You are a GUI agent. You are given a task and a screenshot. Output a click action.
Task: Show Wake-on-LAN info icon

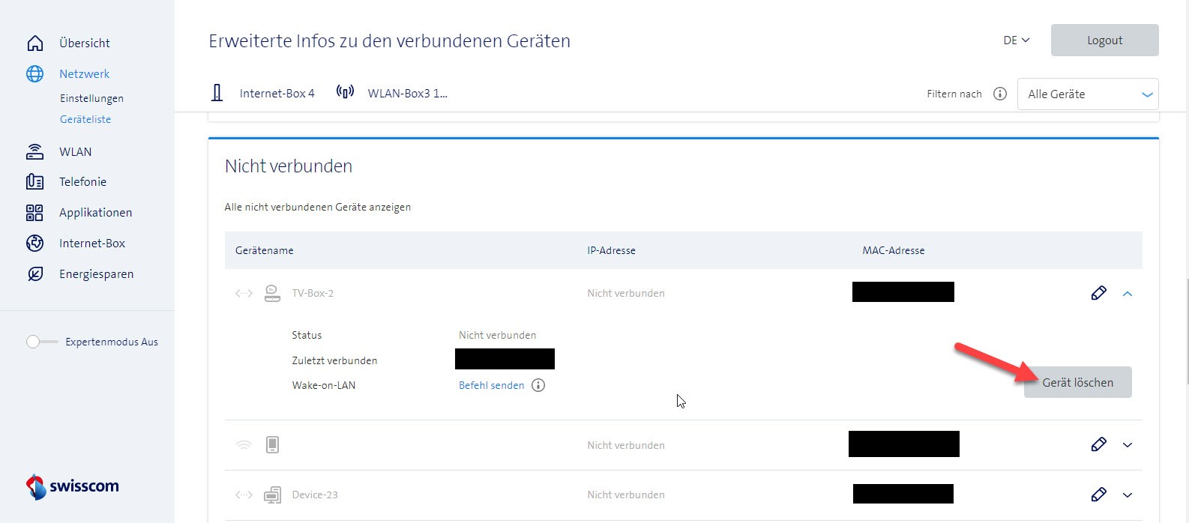538,385
